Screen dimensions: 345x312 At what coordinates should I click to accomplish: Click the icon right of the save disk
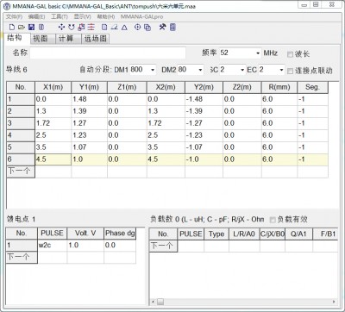(x=41, y=28)
